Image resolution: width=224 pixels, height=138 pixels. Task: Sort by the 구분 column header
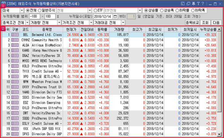click(x=15, y=29)
